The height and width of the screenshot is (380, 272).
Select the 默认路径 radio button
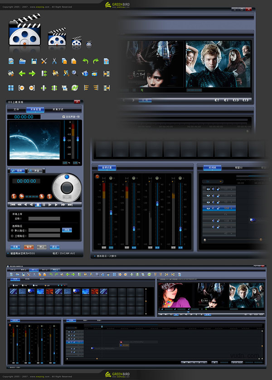pyautogui.click(x=12, y=230)
